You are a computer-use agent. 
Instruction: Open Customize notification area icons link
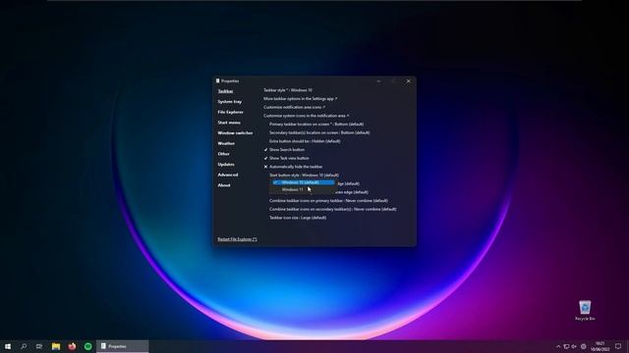294,107
